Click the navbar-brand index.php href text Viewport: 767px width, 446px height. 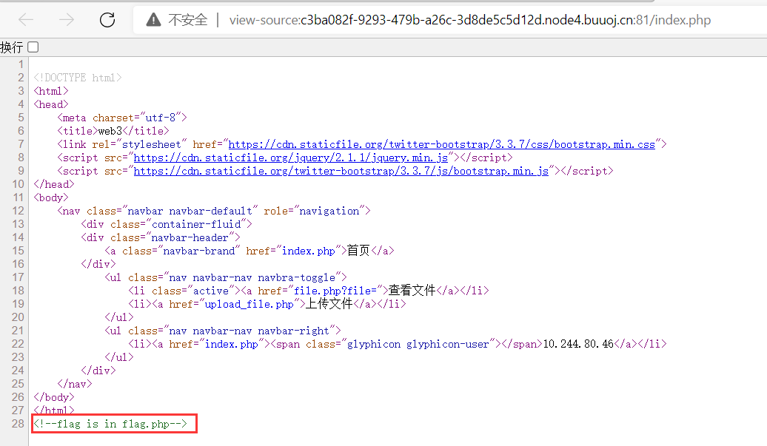point(308,251)
